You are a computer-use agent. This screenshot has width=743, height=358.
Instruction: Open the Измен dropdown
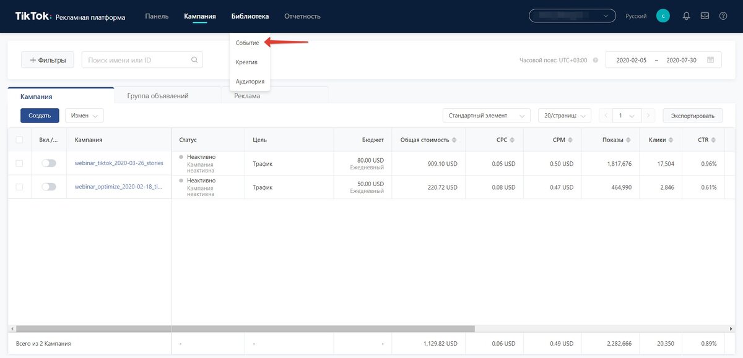click(84, 116)
